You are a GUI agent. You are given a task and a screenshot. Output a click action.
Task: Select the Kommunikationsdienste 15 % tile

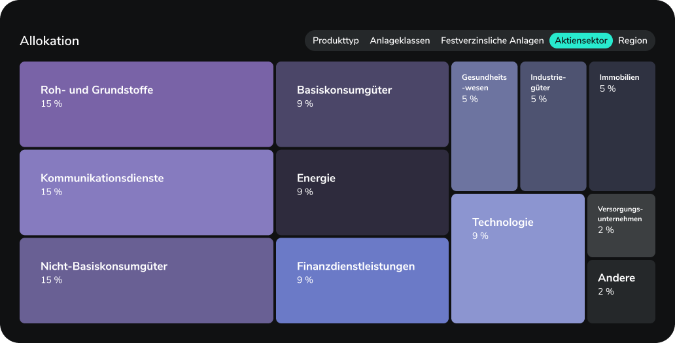click(x=147, y=192)
